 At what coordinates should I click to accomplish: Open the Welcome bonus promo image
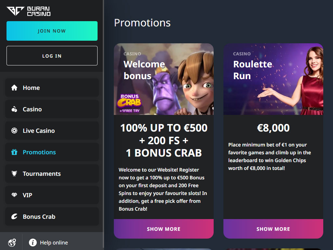(x=164, y=79)
